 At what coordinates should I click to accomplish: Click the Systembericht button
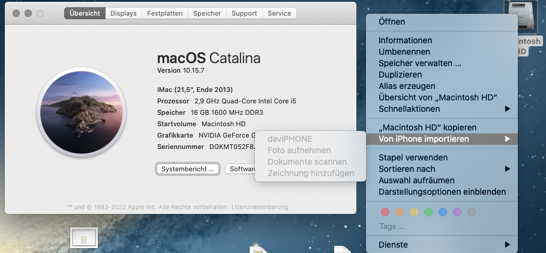[187, 169]
